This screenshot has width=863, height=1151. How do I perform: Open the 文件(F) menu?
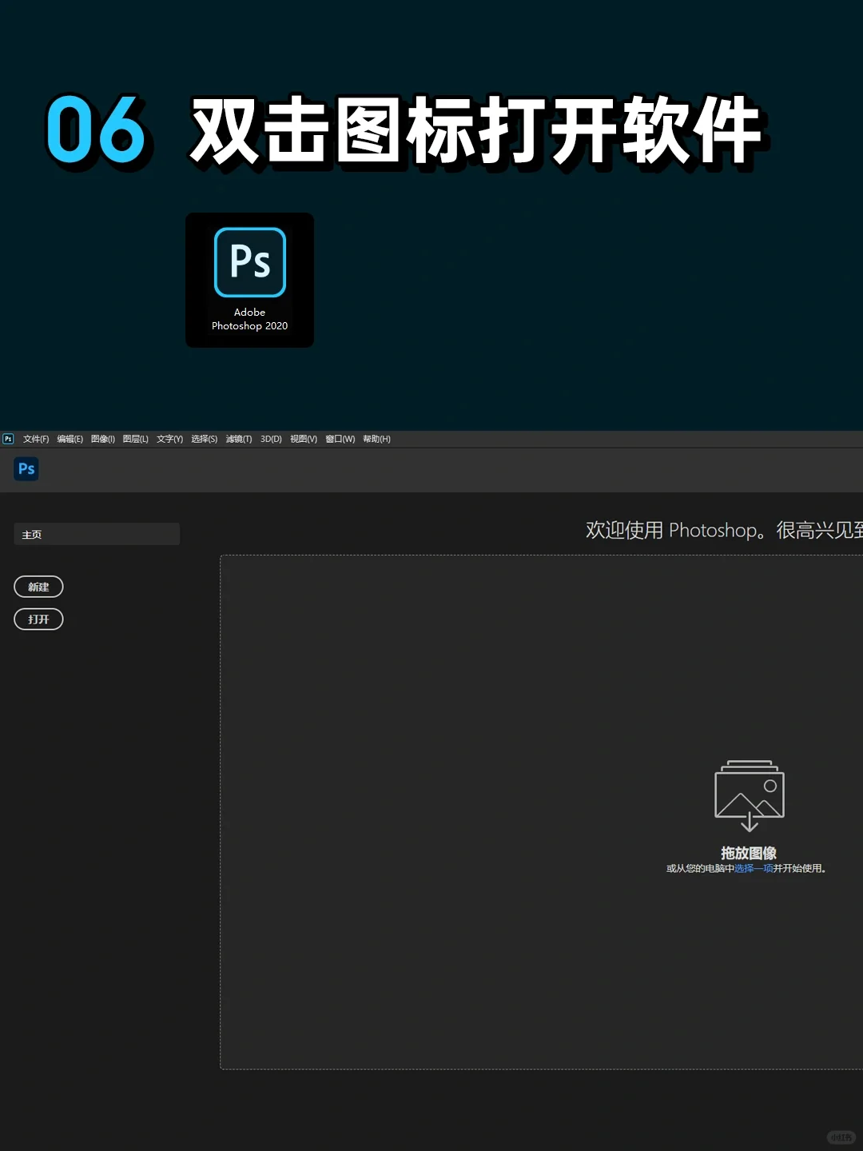(x=35, y=438)
